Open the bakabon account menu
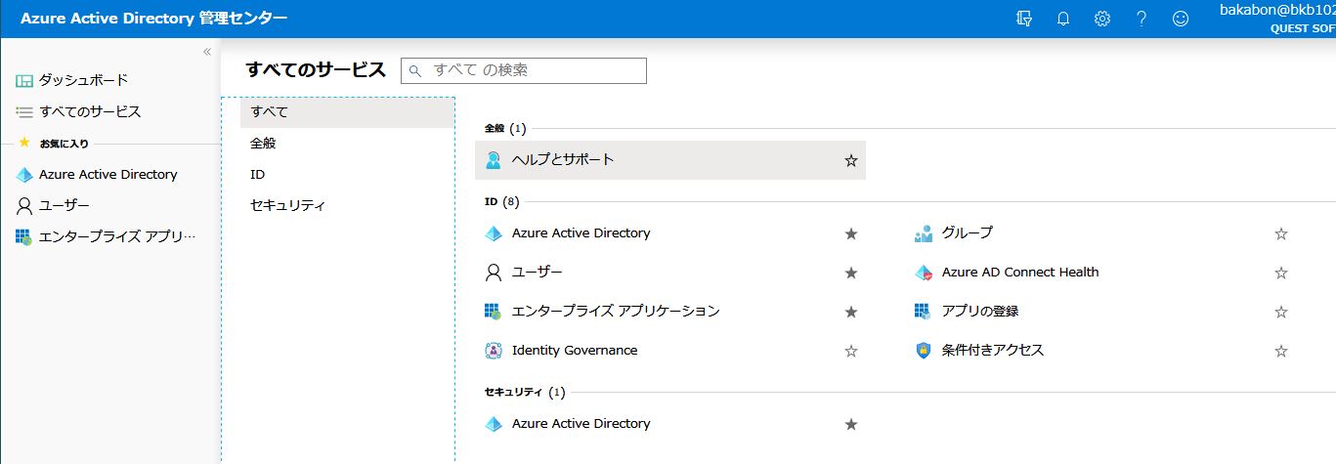Screen dimensions: 1336x464 coord(1277,19)
